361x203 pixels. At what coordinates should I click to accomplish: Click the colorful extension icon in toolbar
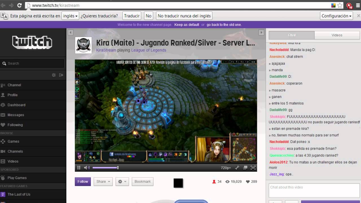point(333,5)
